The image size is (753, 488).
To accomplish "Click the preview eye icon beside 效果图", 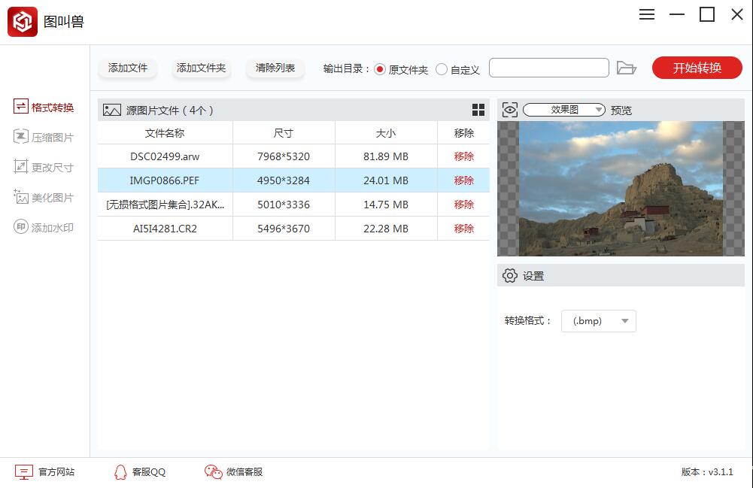I will [x=509, y=109].
